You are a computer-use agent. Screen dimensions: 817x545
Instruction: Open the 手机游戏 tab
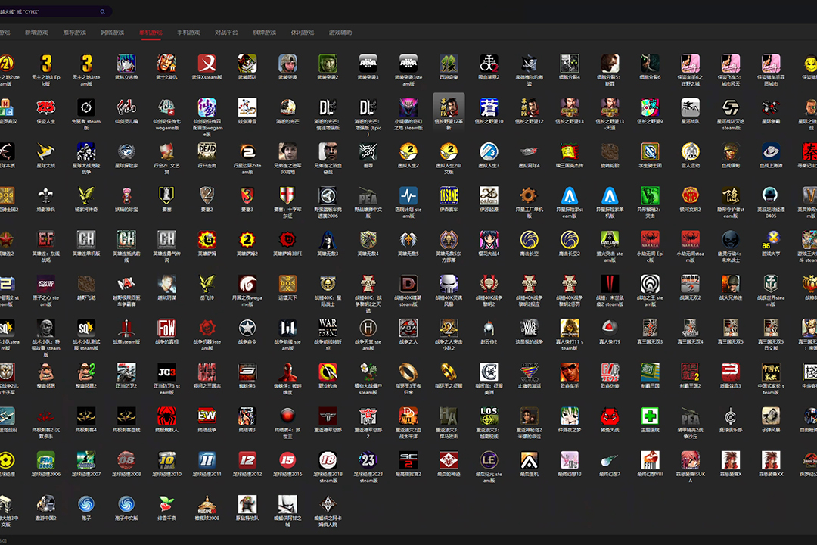pos(188,33)
